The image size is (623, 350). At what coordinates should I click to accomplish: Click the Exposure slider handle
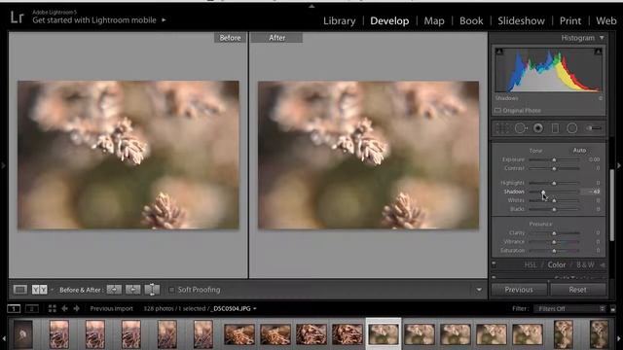tap(554, 159)
